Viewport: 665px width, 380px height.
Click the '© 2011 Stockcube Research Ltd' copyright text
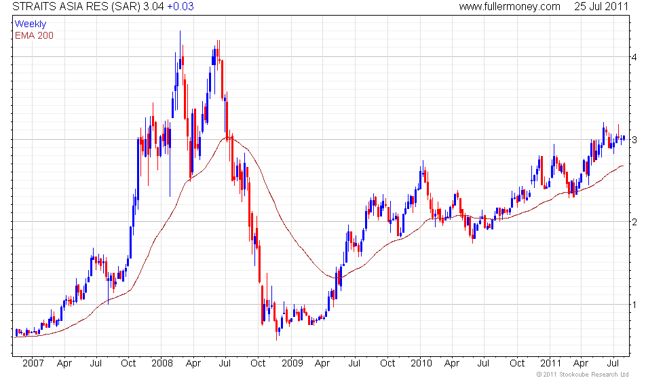point(582,375)
